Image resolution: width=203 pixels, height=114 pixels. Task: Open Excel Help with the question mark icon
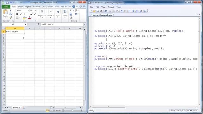pos(74,7)
